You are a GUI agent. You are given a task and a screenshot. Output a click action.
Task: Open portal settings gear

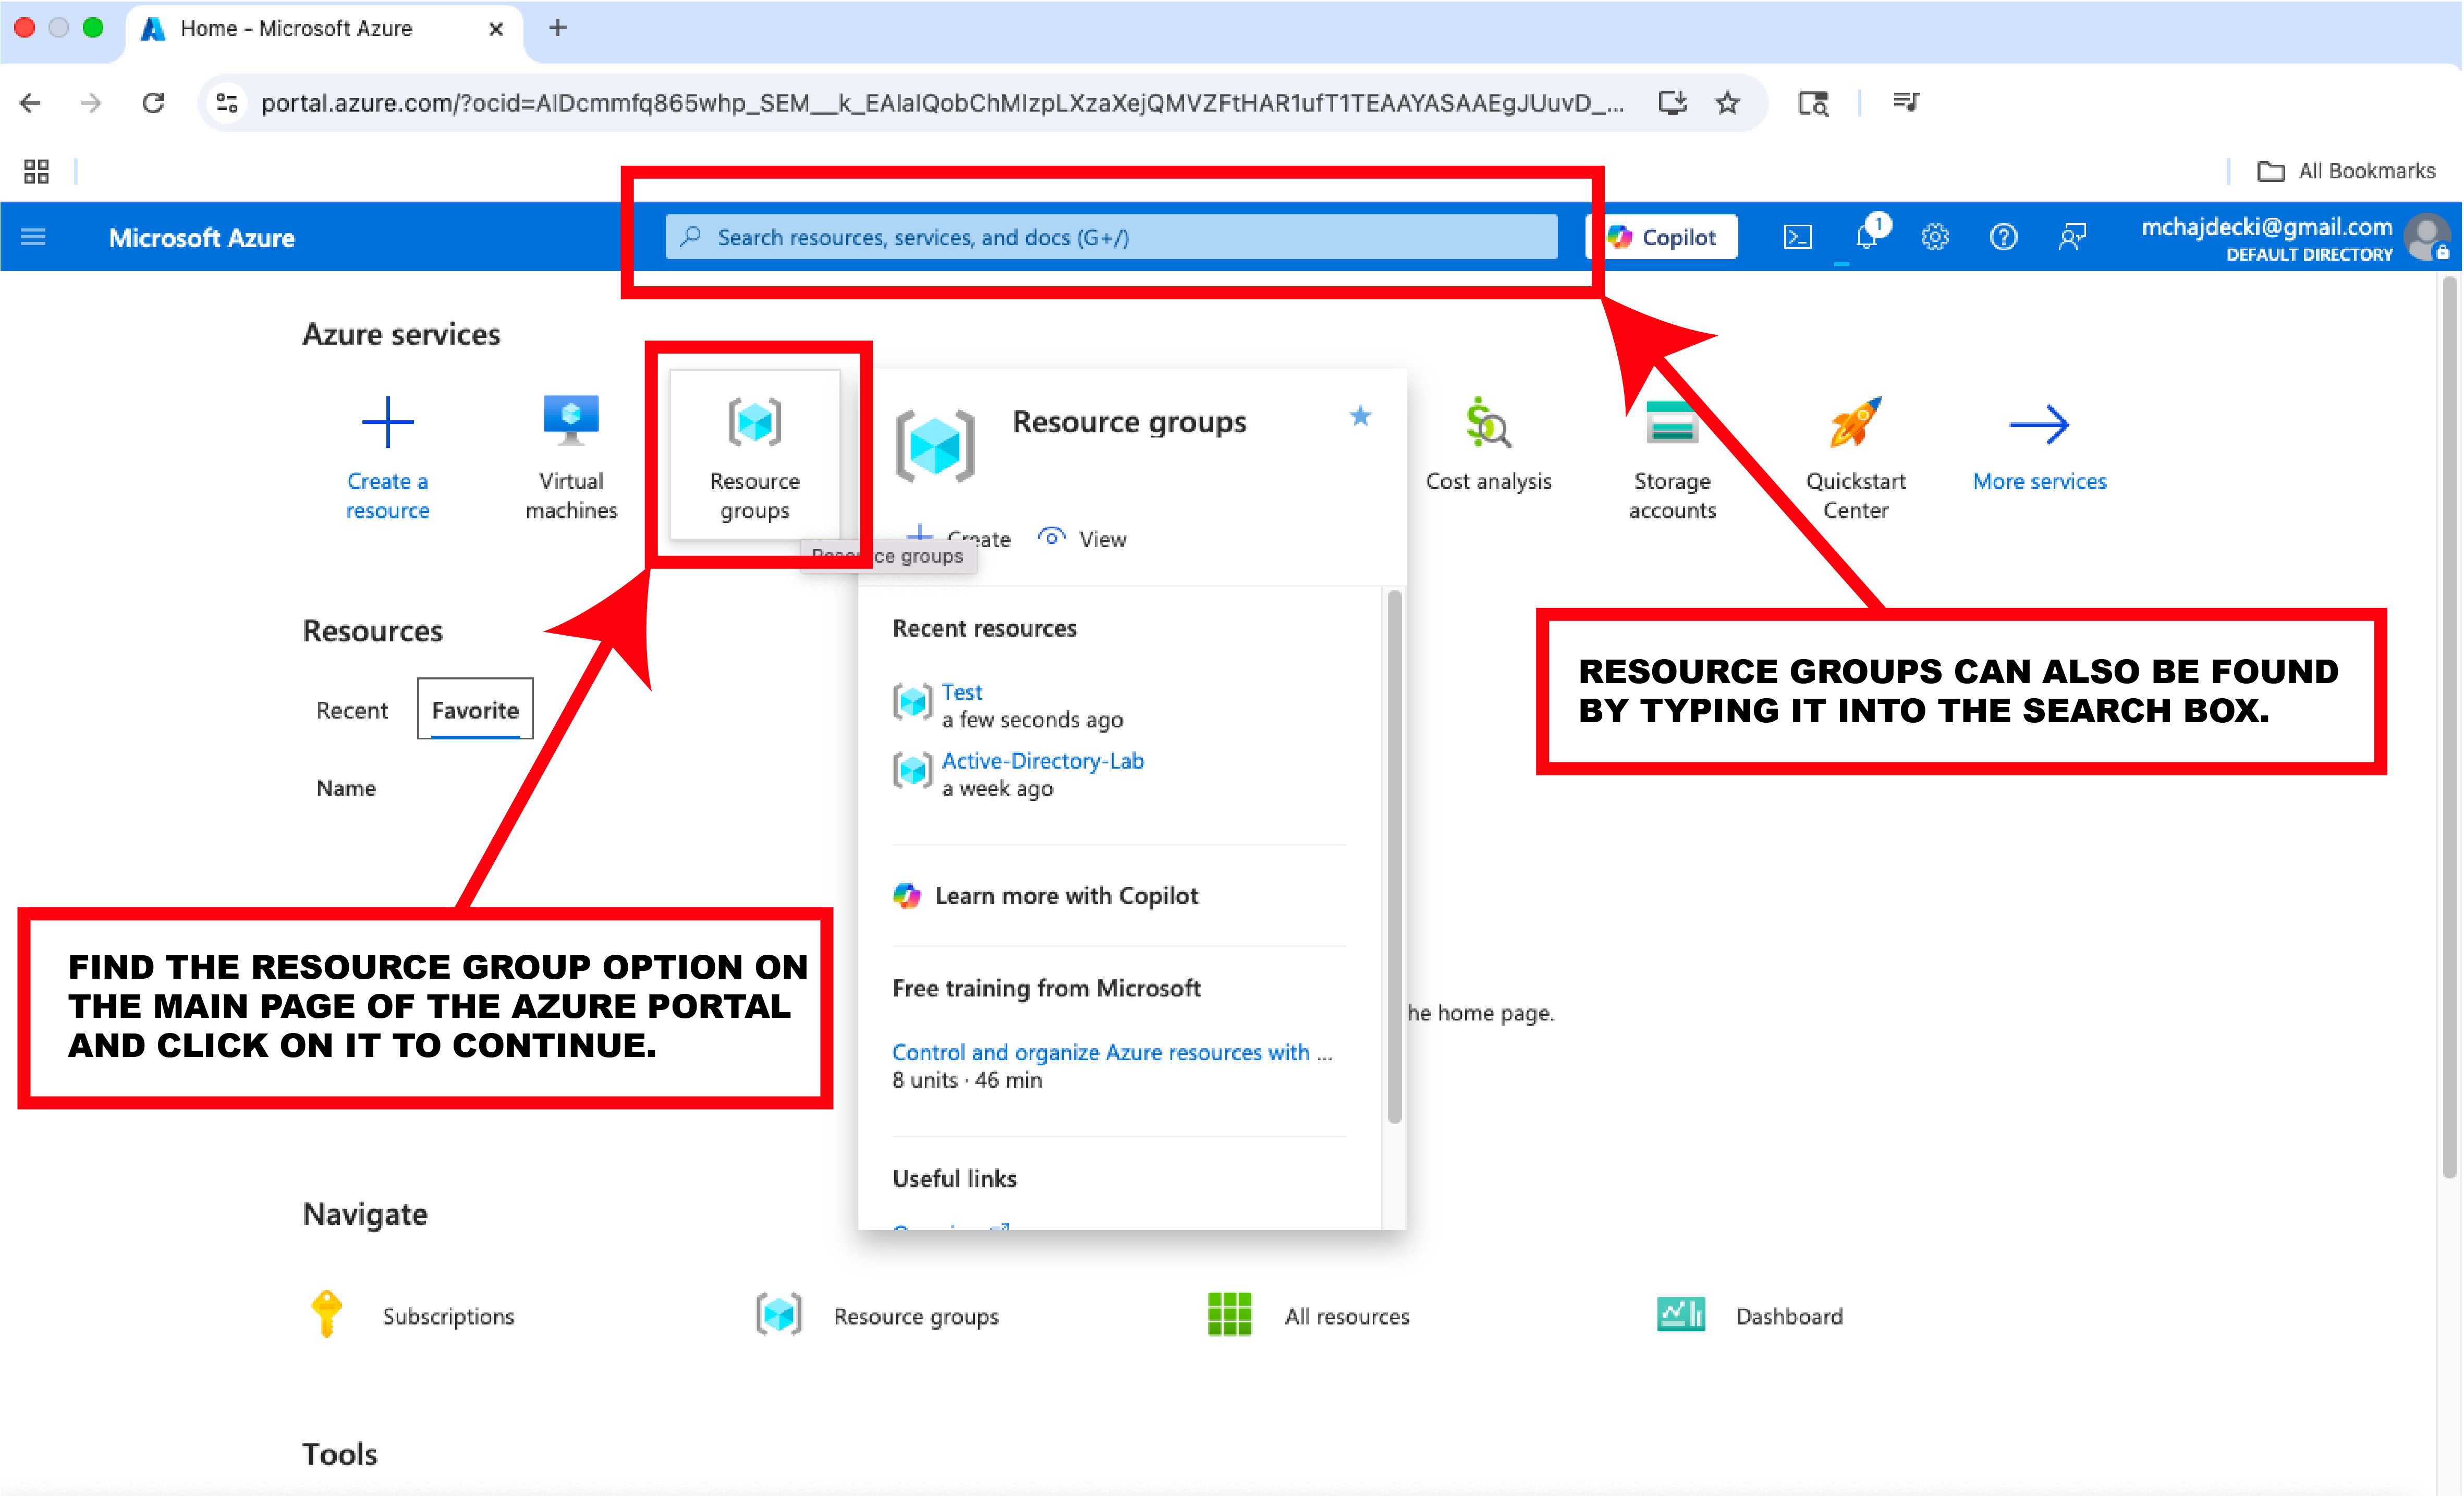pyautogui.click(x=1935, y=237)
